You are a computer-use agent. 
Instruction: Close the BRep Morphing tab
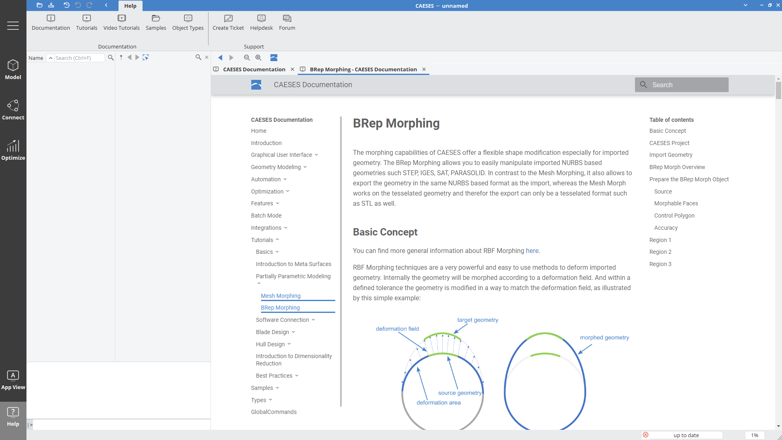(424, 69)
